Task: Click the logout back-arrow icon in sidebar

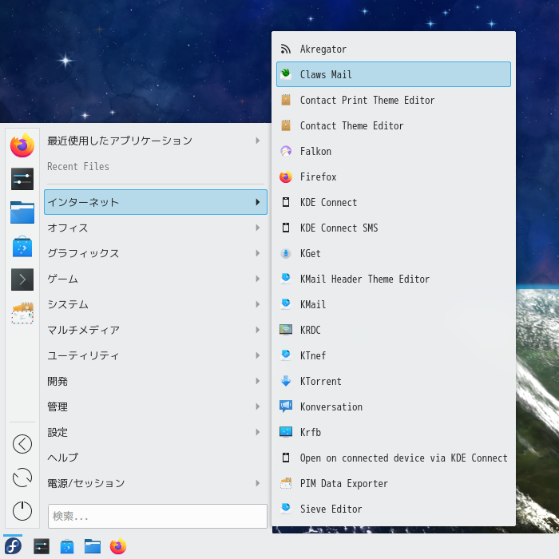Action: 22,444
